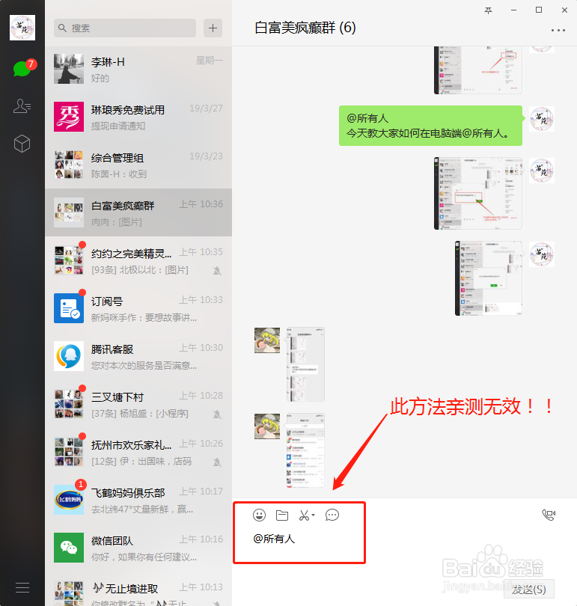577x606 pixels.
Task: Click muted bell icon on 三叉塘下村 row
Action: pos(217,414)
